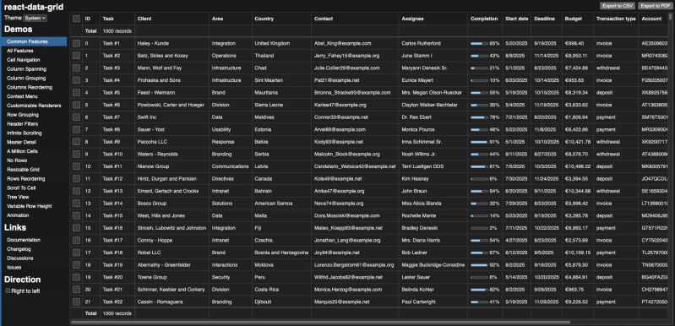Image resolution: width=675 pixels, height=326 pixels.
Task: Select the checkbox for Task #5 row
Action: coord(76,92)
